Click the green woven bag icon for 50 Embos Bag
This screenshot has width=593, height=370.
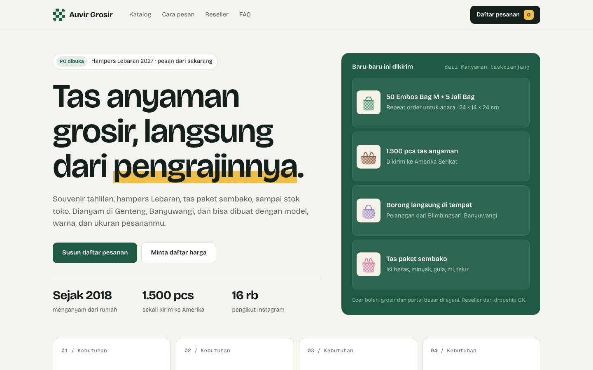click(x=369, y=102)
